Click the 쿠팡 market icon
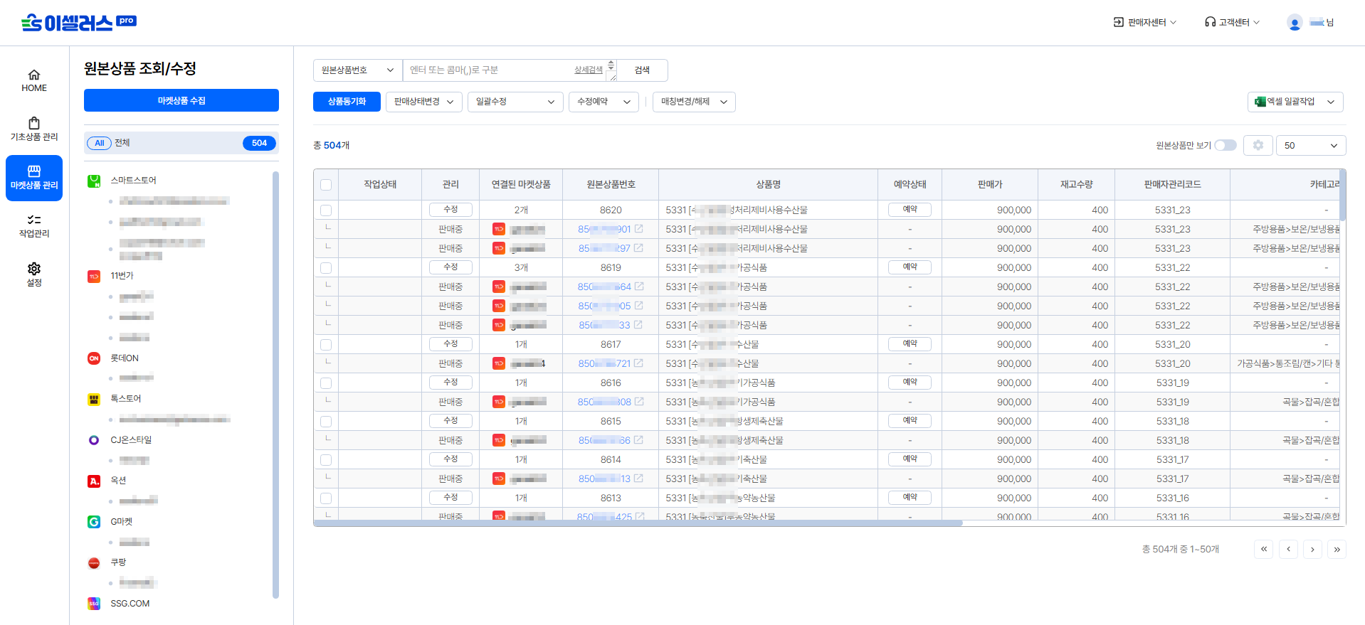Screen dimensions: 1365x625 (94, 563)
